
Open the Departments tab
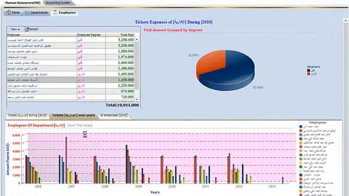(x=37, y=13)
